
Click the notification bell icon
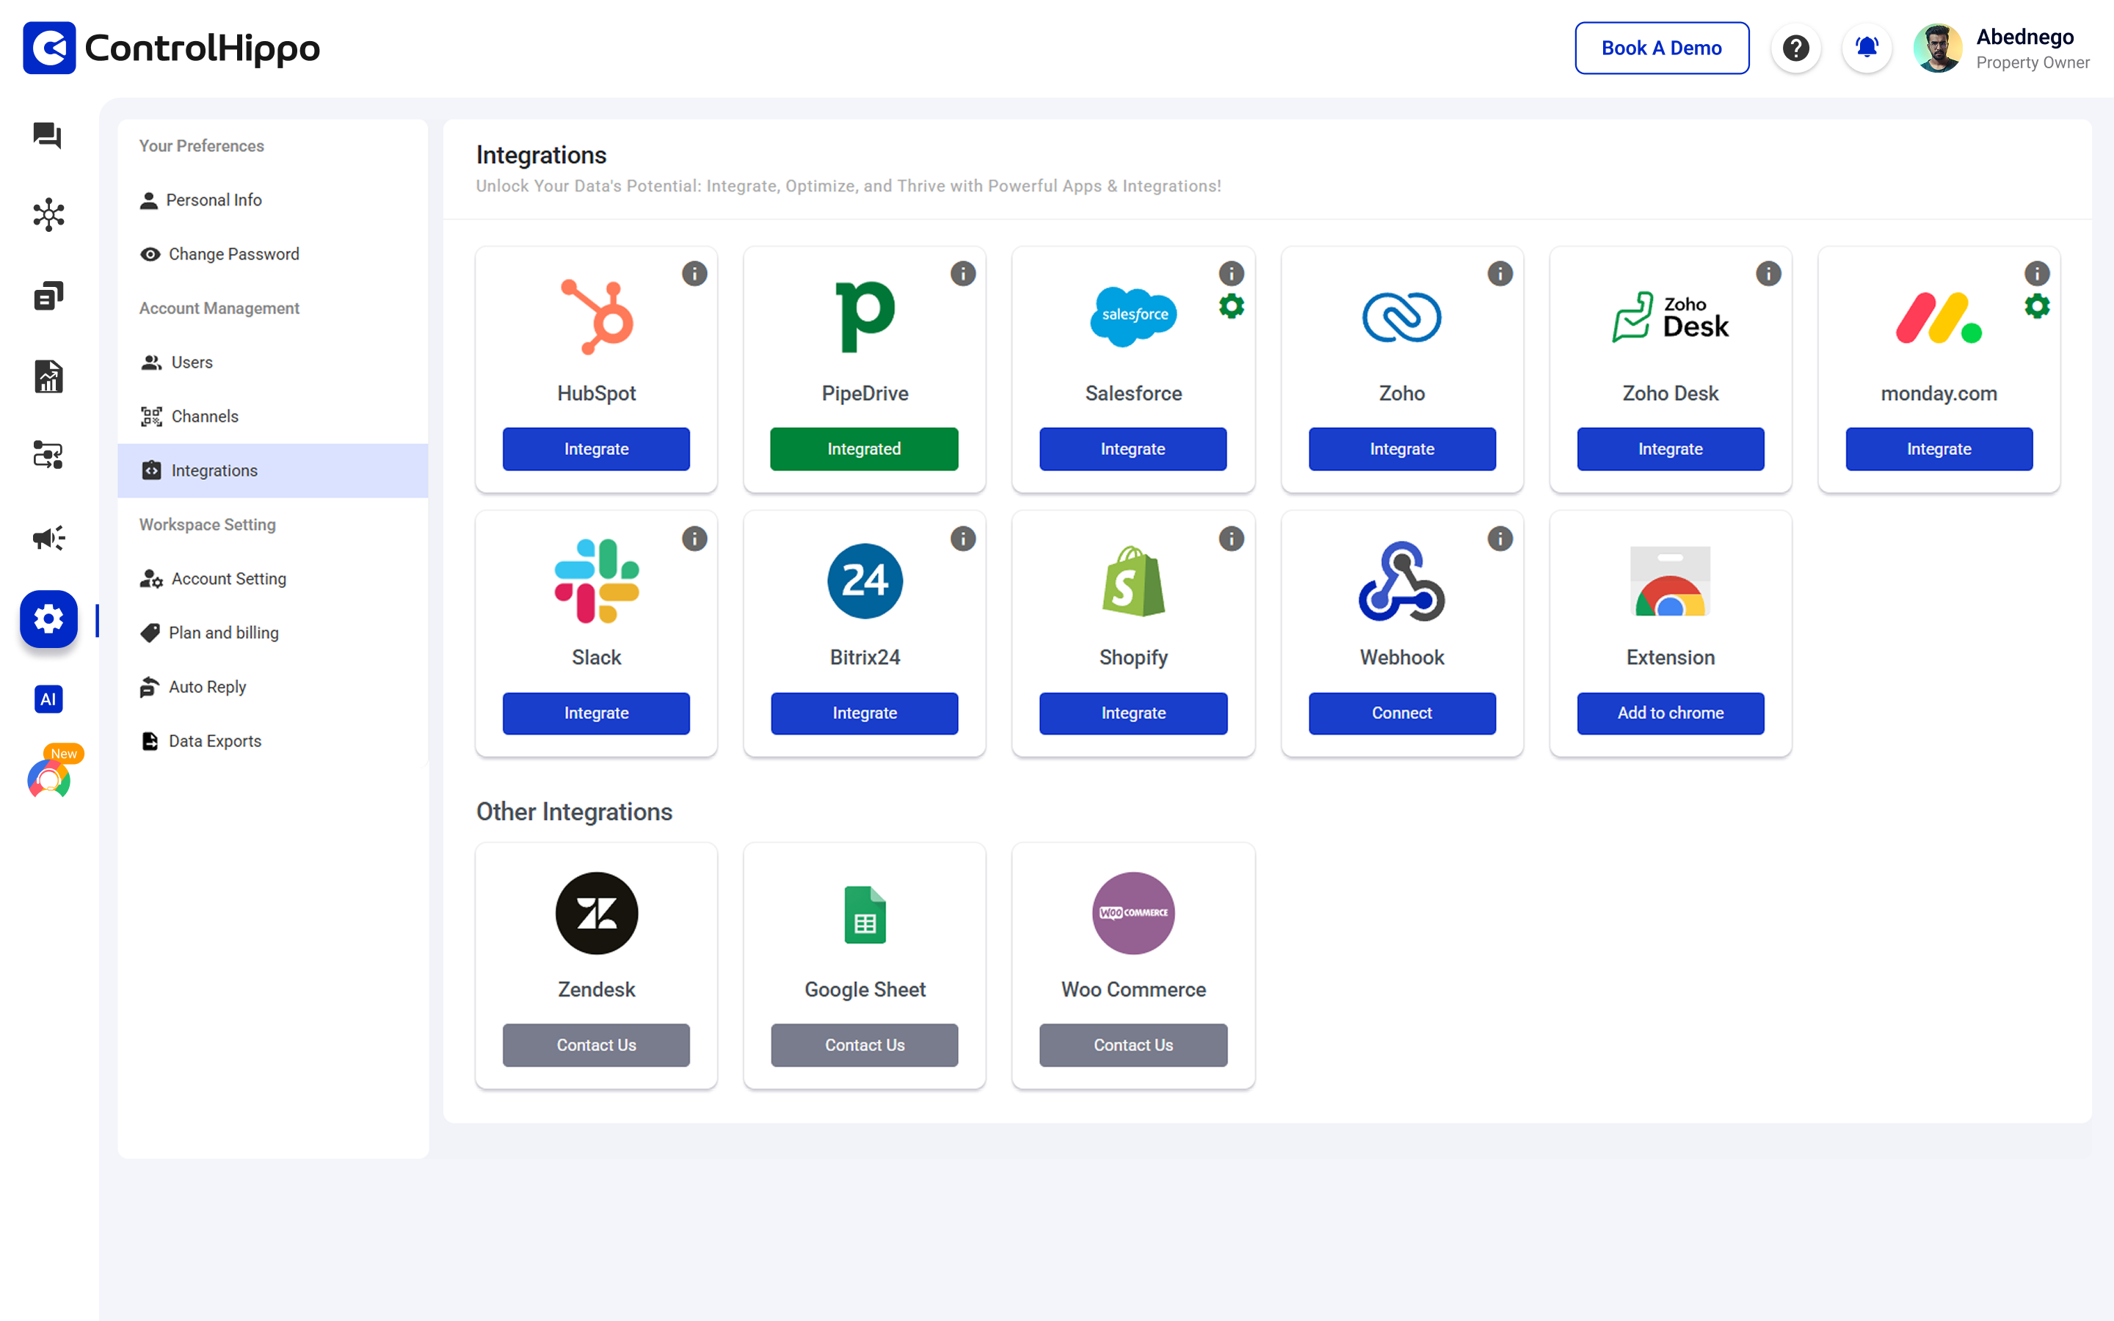point(1866,48)
